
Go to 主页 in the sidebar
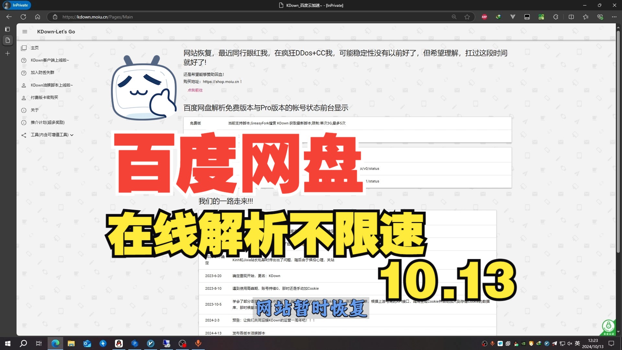pyautogui.click(x=35, y=48)
